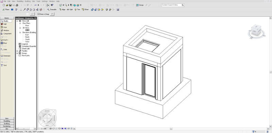272x133 pixels.
Task: Open the View design bar tab
Action: (7, 118)
